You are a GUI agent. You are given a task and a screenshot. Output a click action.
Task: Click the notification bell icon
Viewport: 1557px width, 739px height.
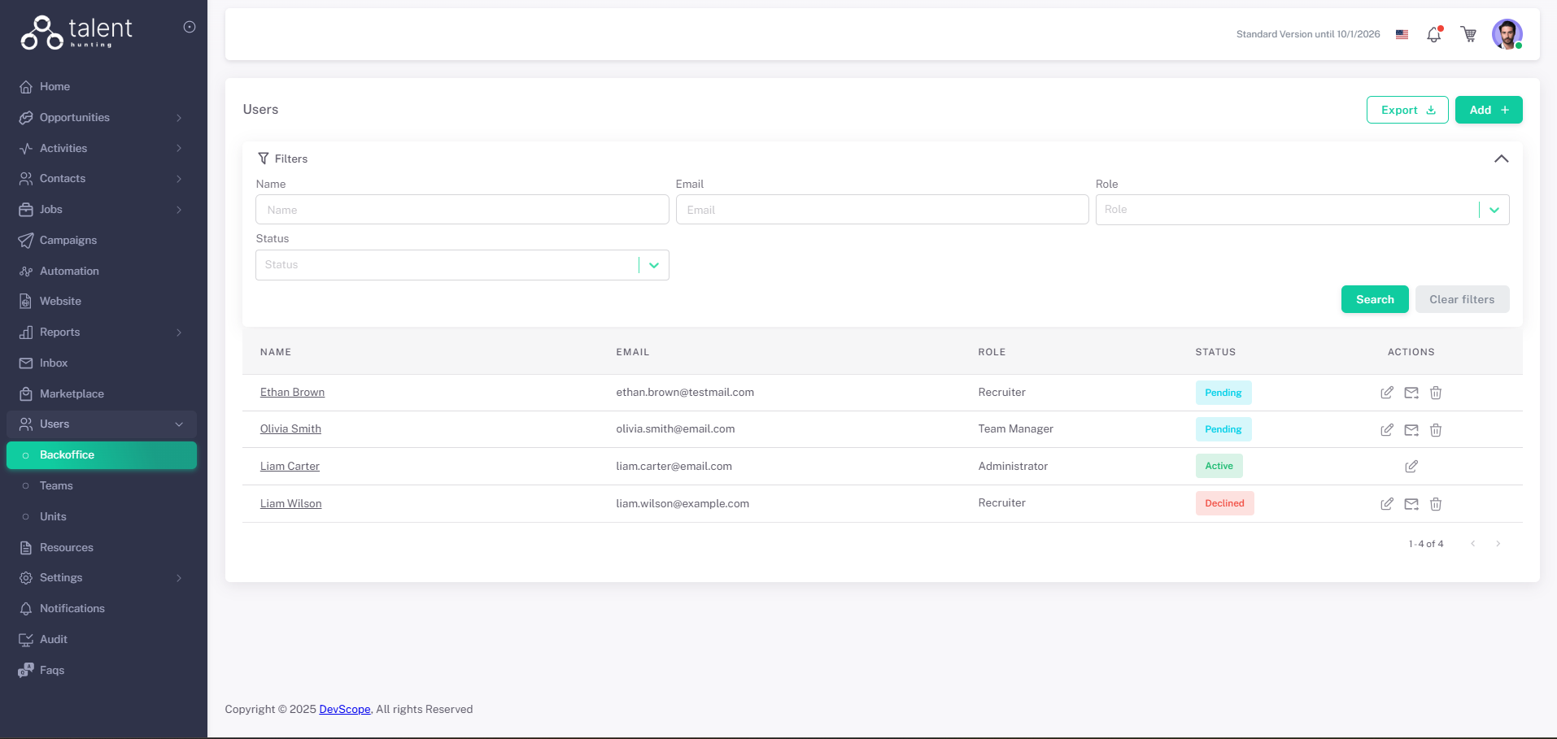(1433, 35)
